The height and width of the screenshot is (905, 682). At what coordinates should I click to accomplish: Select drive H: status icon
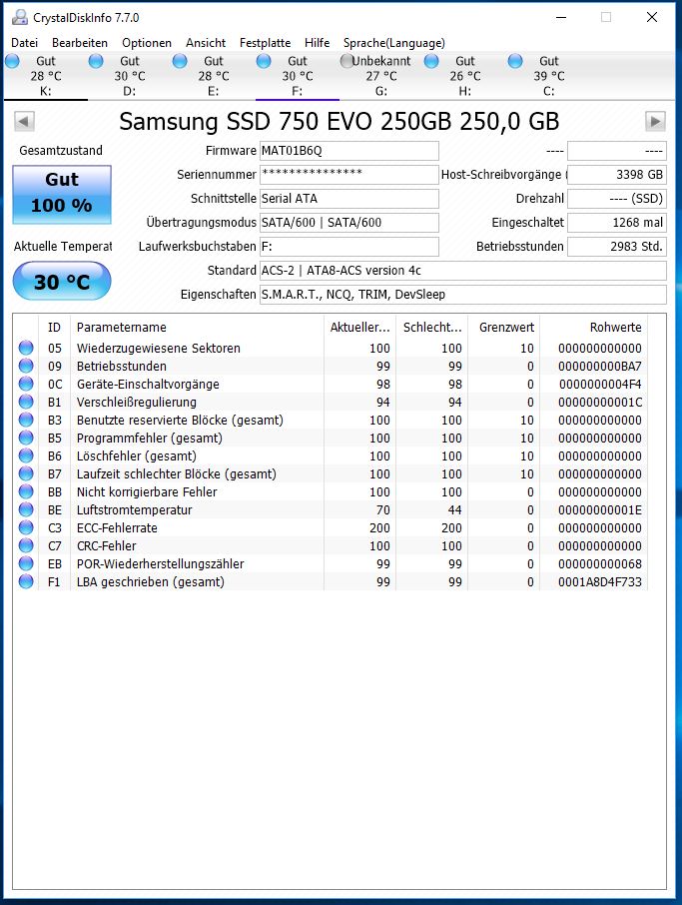pyautogui.click(x=431, y=61)
